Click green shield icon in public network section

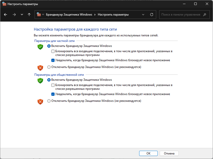pyautogui.click(x=40, y=81)
